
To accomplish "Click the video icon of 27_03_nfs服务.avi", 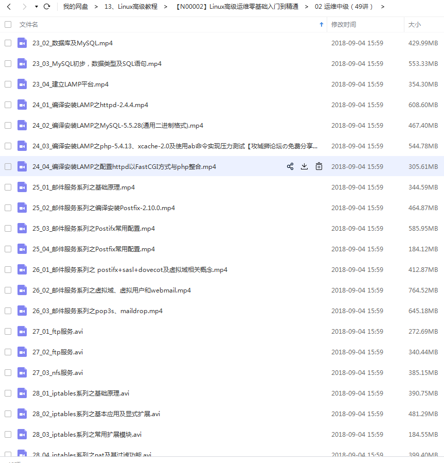I will [22, 373].
